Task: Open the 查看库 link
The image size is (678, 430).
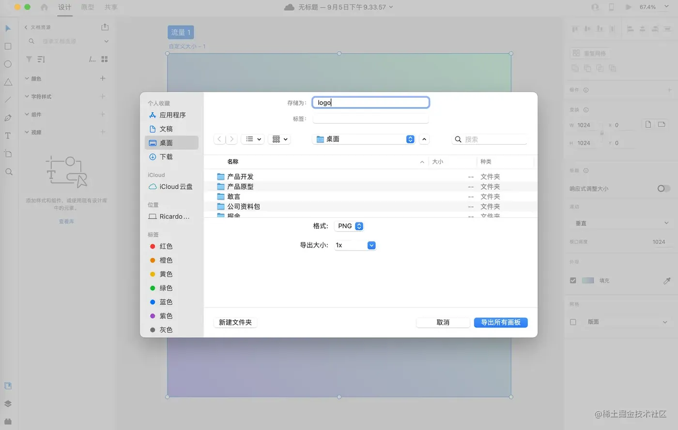Action: click(66, 222)
